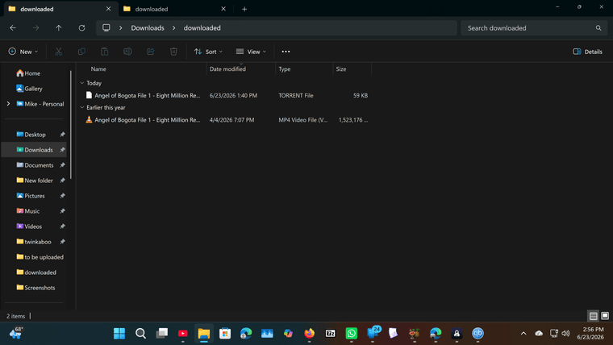Click the Downloads breadcrumb

[148, 28]
